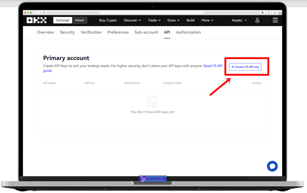Screen dimensions: 307x193
Task: Click the Safari back arrow
Action: [x=35, y=13]
